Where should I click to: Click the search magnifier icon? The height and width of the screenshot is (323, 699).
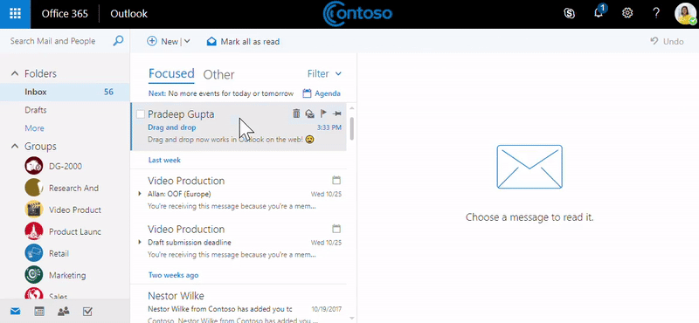[x=118, y=41]
